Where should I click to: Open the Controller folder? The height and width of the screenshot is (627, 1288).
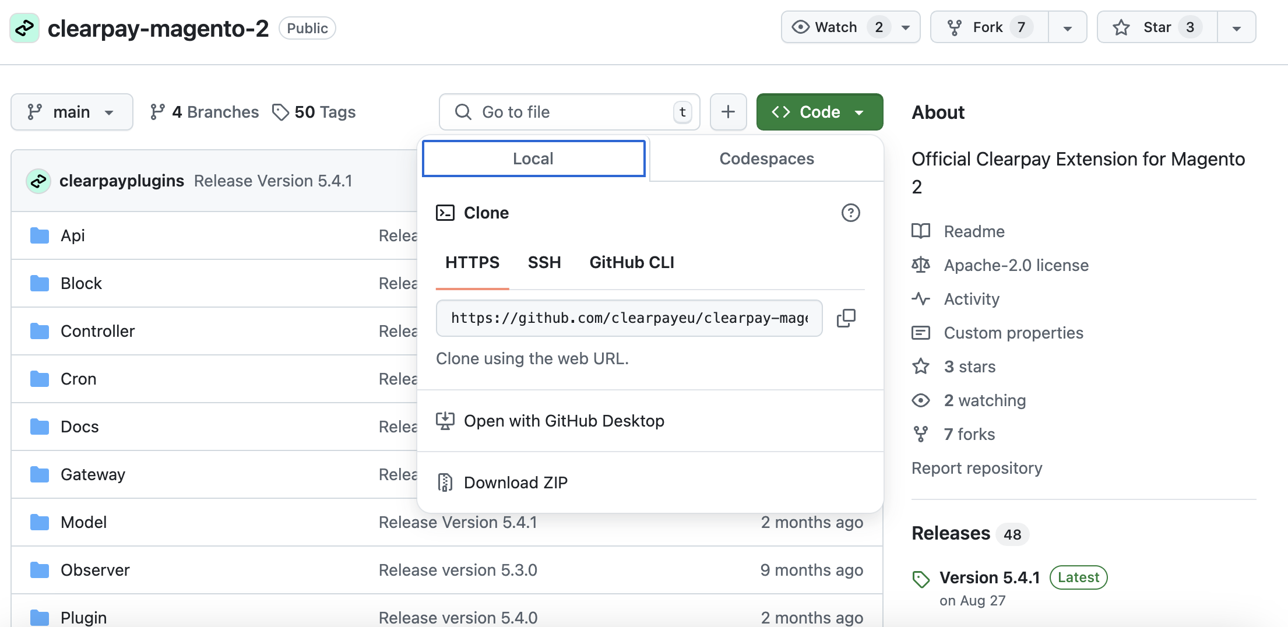pyautogui.click(x=97, y=331)
